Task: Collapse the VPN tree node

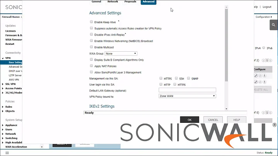Action: 3,58
